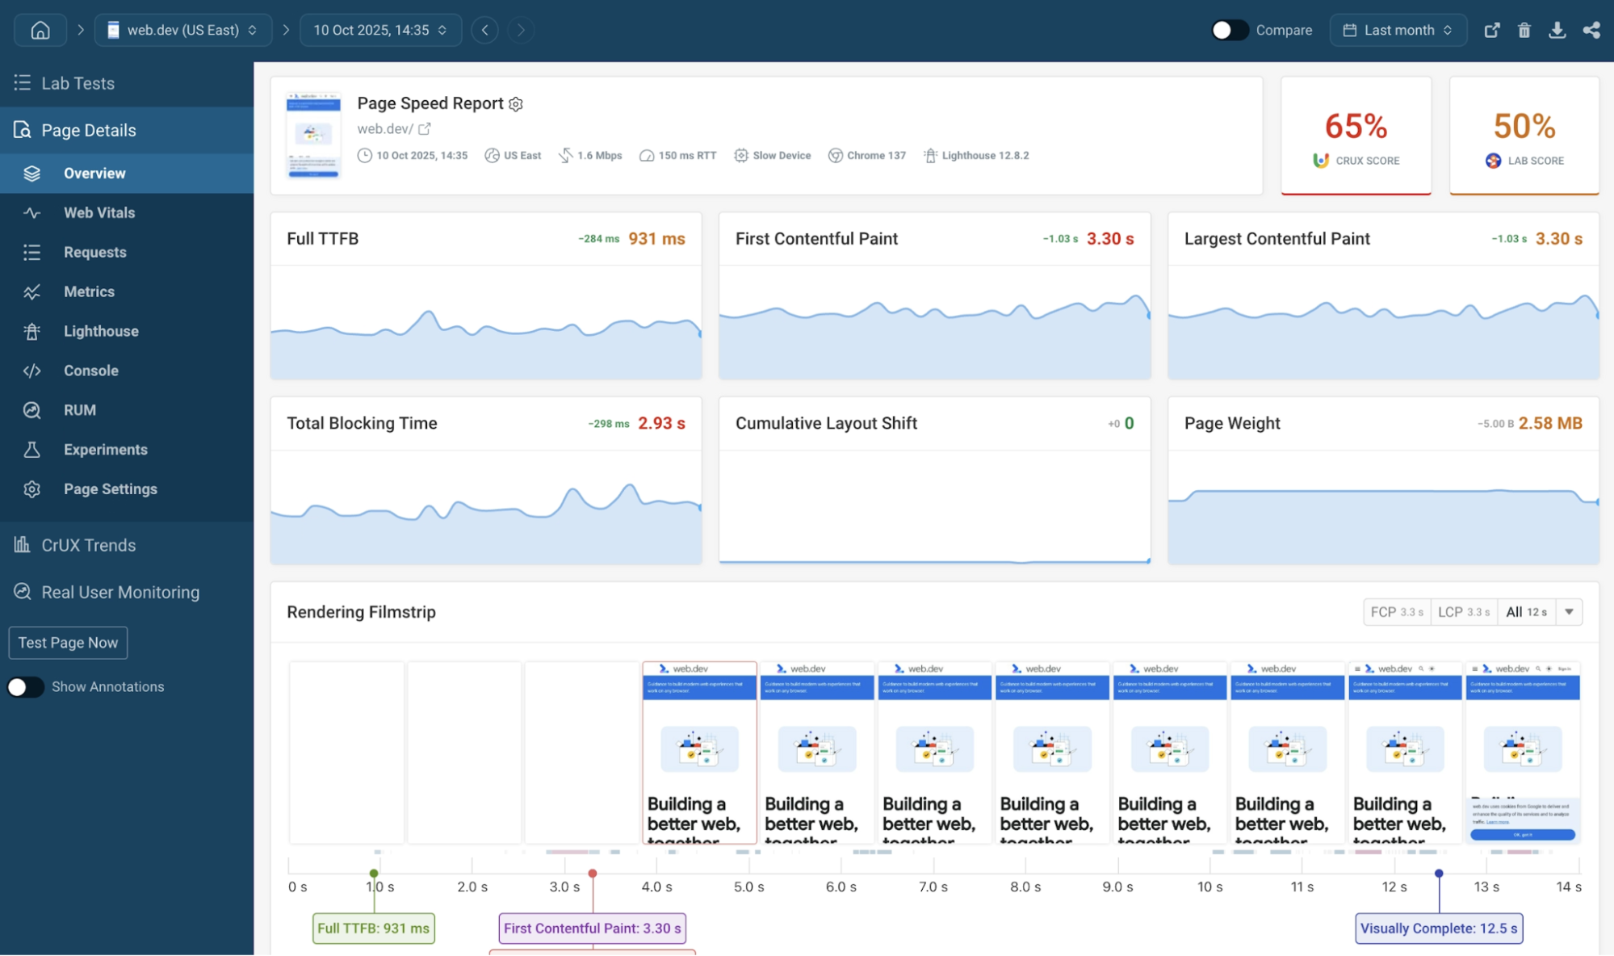Screen dimensions: 1614x956
Task: Open the web.dev/ link
Action: coord(385,128)
